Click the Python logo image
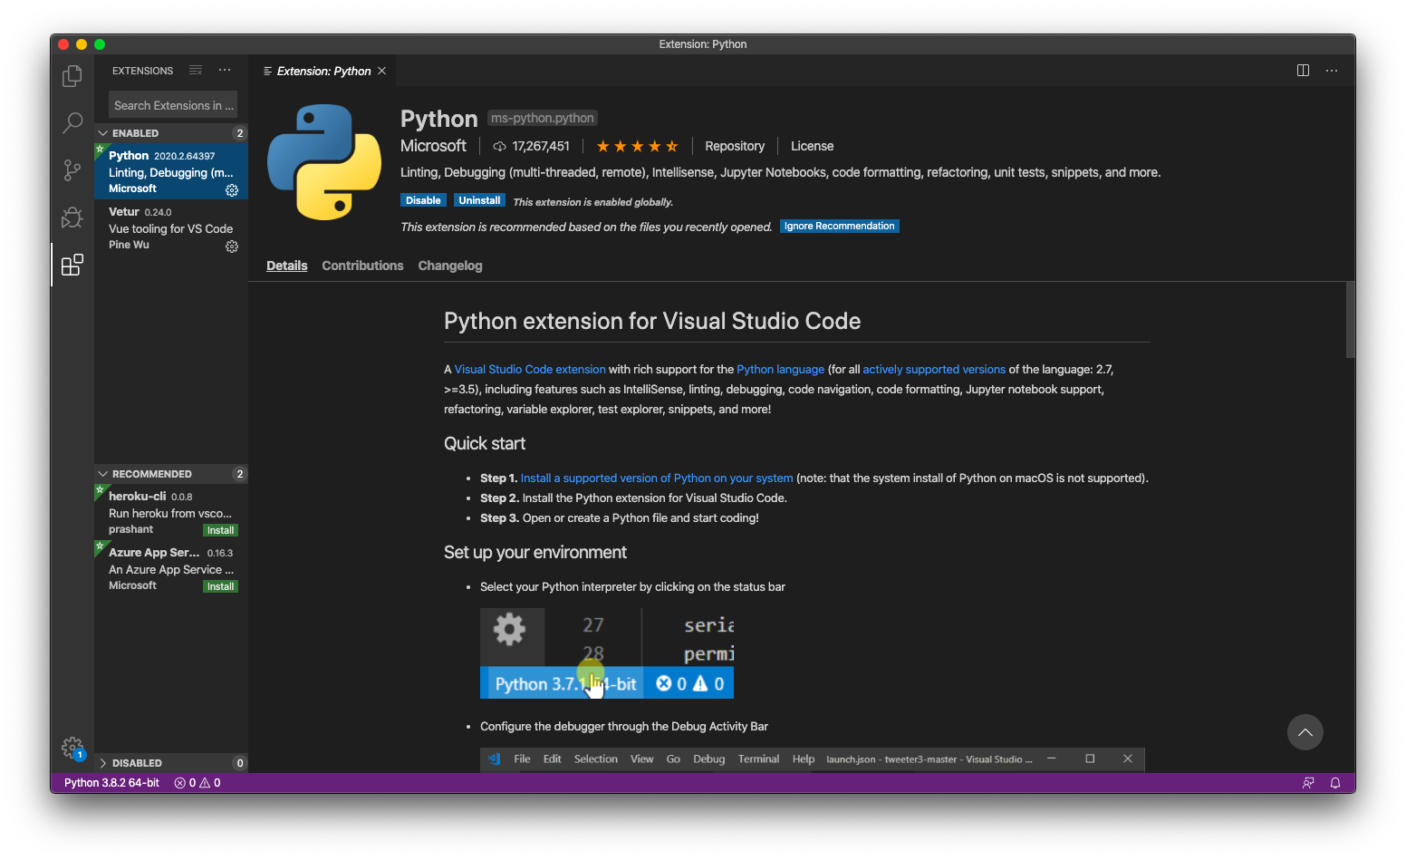 324,162
